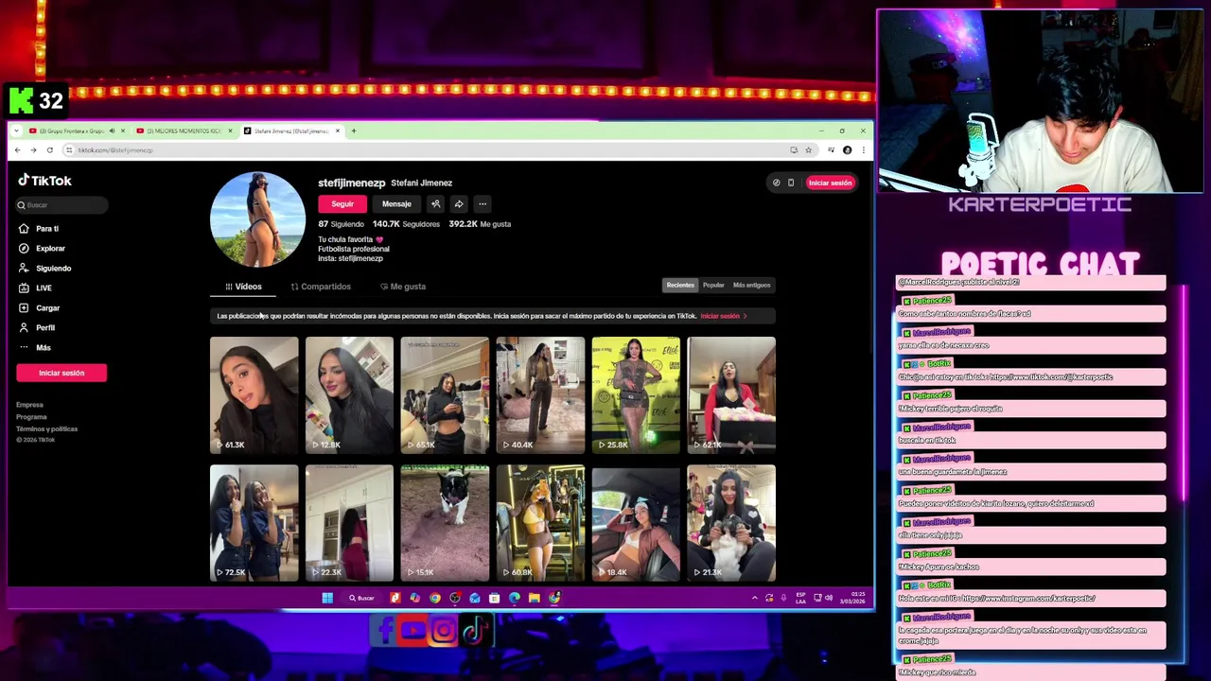Screen dimensions: 1211x681
Task: Click the add-friend icon next to Mensaje
Action: [435, 204]
